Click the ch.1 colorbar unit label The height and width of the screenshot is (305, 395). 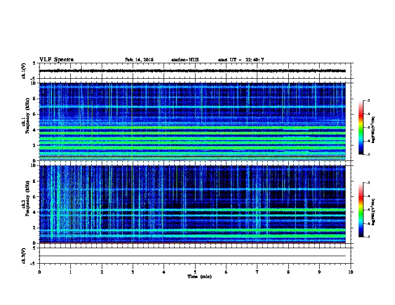coord(374,130)
